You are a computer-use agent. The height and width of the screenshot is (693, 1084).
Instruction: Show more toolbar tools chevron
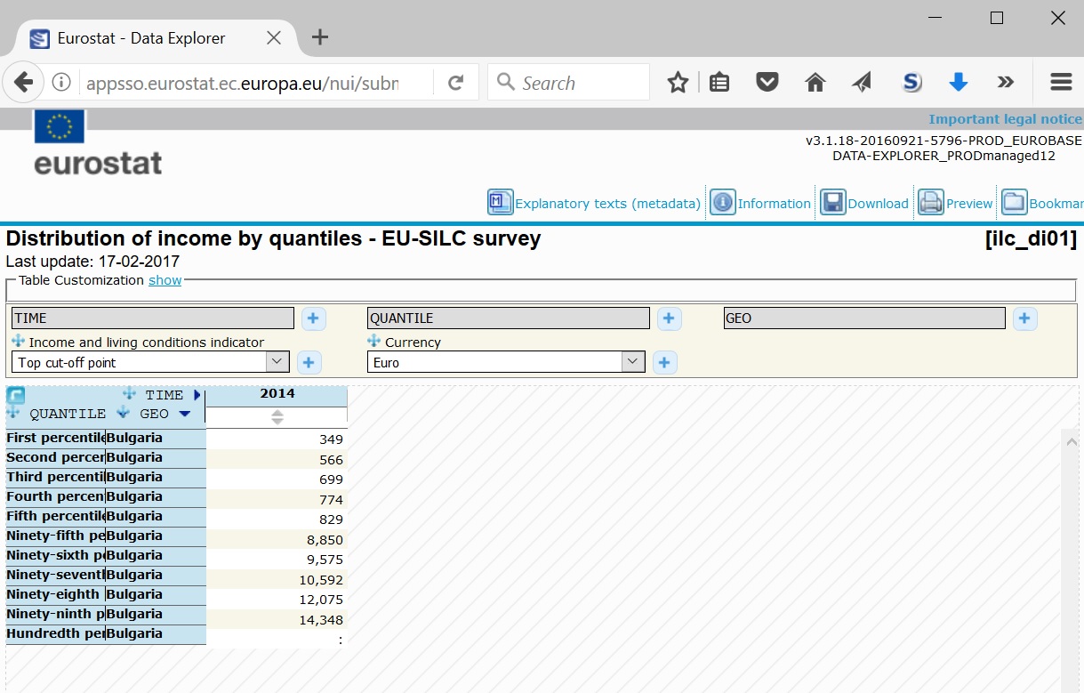[x=1006, y=83]
